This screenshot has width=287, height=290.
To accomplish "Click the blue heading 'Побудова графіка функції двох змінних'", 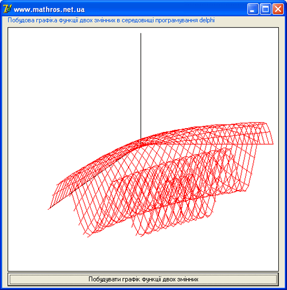I will pos(111,20).
